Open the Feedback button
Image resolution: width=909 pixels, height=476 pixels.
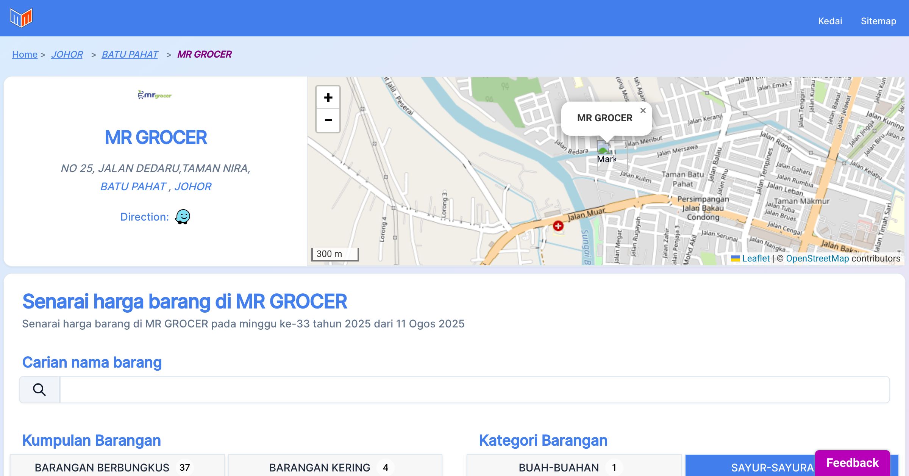click(x=852, y=463)
